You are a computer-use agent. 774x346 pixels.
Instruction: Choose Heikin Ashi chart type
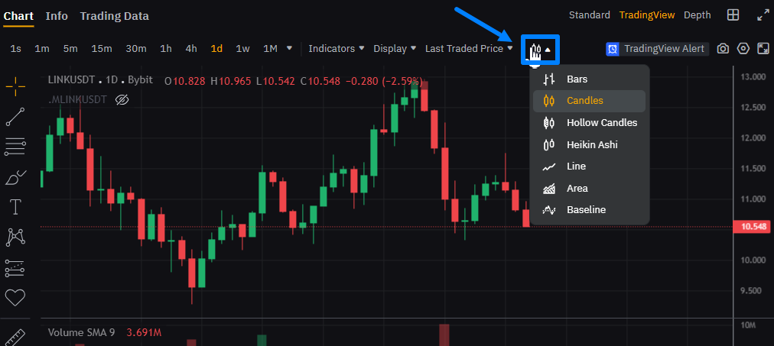coord(591,144)
